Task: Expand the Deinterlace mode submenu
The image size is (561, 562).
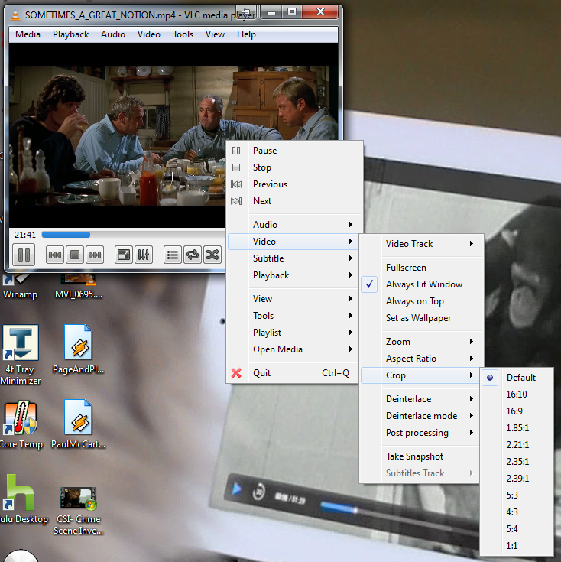Action: pos(420,416)
